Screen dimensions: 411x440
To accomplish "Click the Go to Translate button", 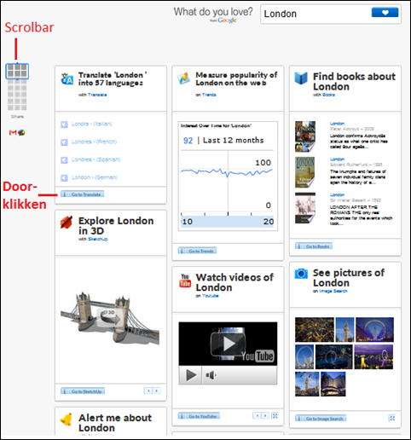I will pyautogui.click(x=83, y=194).
